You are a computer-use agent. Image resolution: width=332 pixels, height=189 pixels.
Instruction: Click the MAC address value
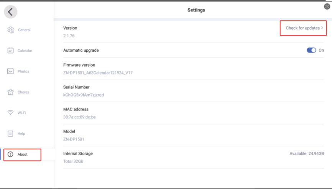(x=79, y=117)
